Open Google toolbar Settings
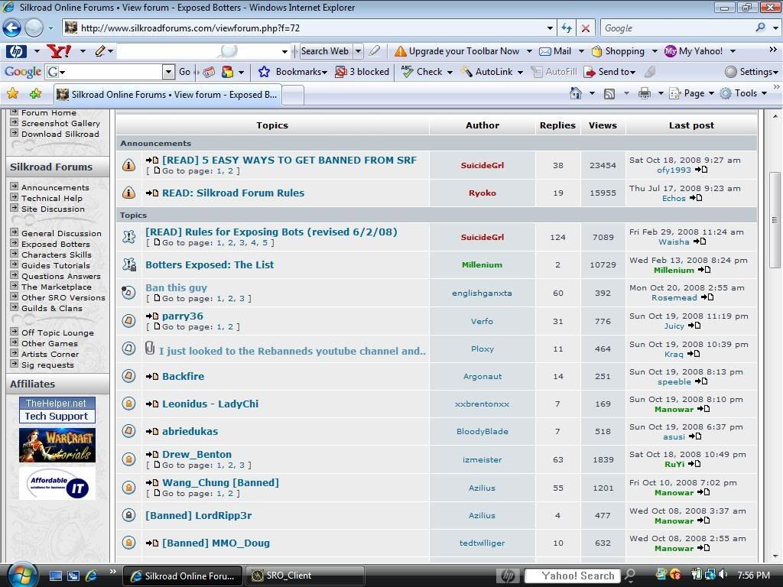 (x=752, y=72)
